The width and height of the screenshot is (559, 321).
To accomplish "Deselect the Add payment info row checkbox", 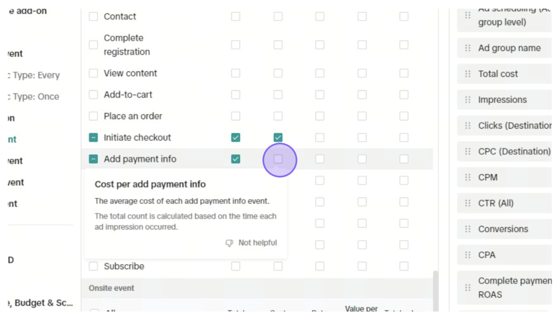I will [93, 159].
